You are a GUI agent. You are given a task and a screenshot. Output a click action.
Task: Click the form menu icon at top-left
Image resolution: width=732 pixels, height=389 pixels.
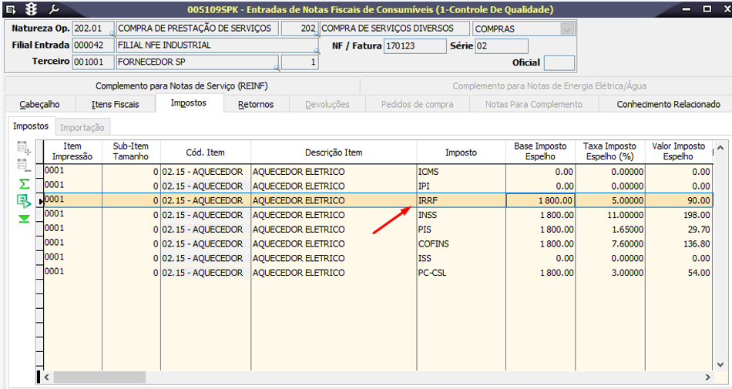(10, 9)
